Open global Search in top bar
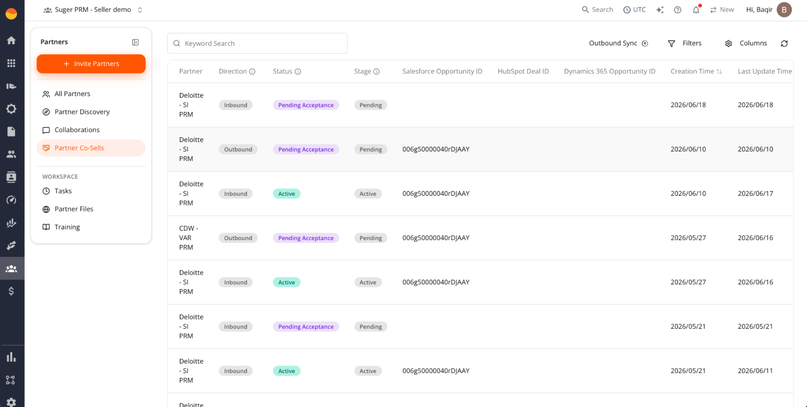 tap(597, 10)
